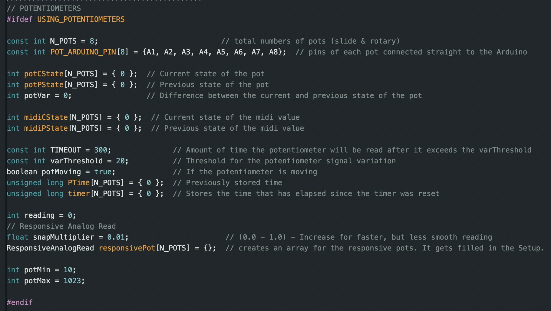Click the snapMultiplier value 0.01
551x311 pixels.
(x=116, y=237)
